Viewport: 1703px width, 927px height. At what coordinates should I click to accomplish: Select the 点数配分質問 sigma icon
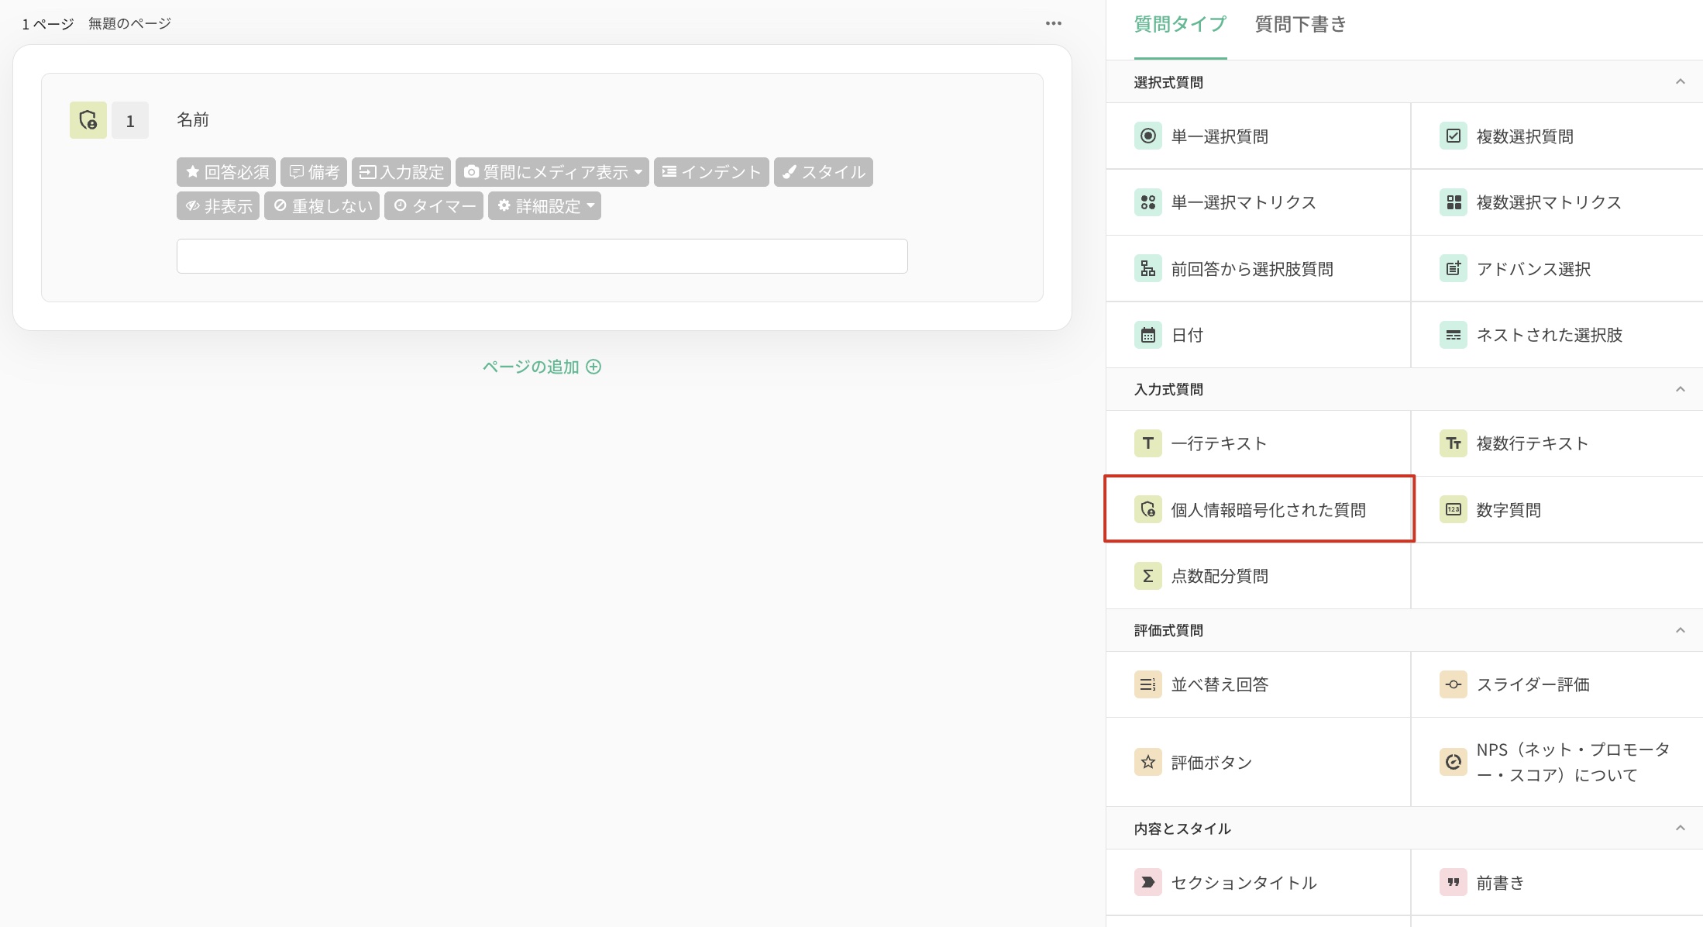[1147, 576]
